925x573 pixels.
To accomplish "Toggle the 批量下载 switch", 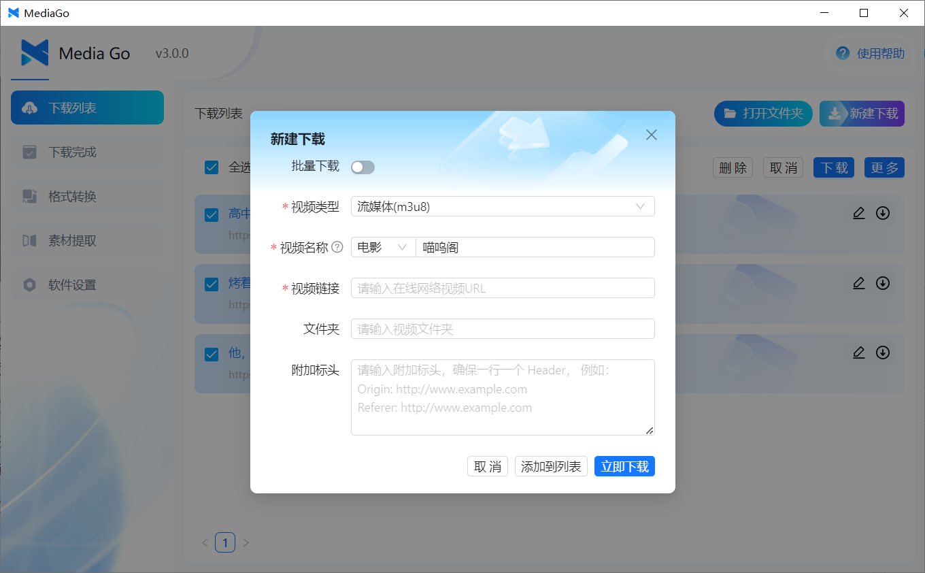I will (363, 167).
